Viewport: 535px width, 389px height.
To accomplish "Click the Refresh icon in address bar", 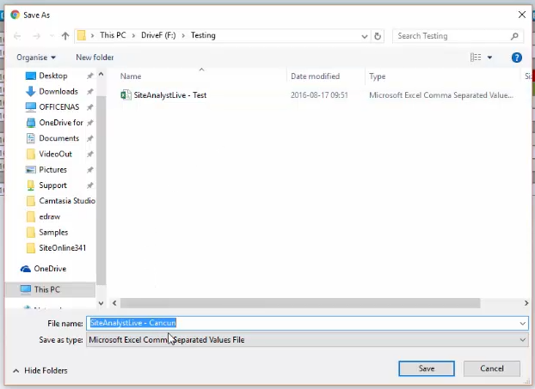I will (378, 36).
